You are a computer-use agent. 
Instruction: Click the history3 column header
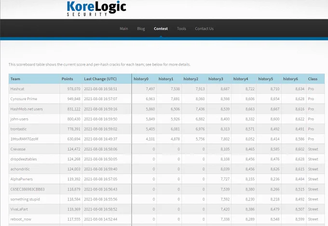point(216,79)
